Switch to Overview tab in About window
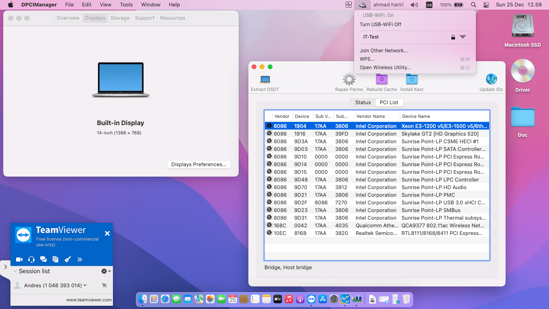The image size is (549, 309). coord(68,18)
